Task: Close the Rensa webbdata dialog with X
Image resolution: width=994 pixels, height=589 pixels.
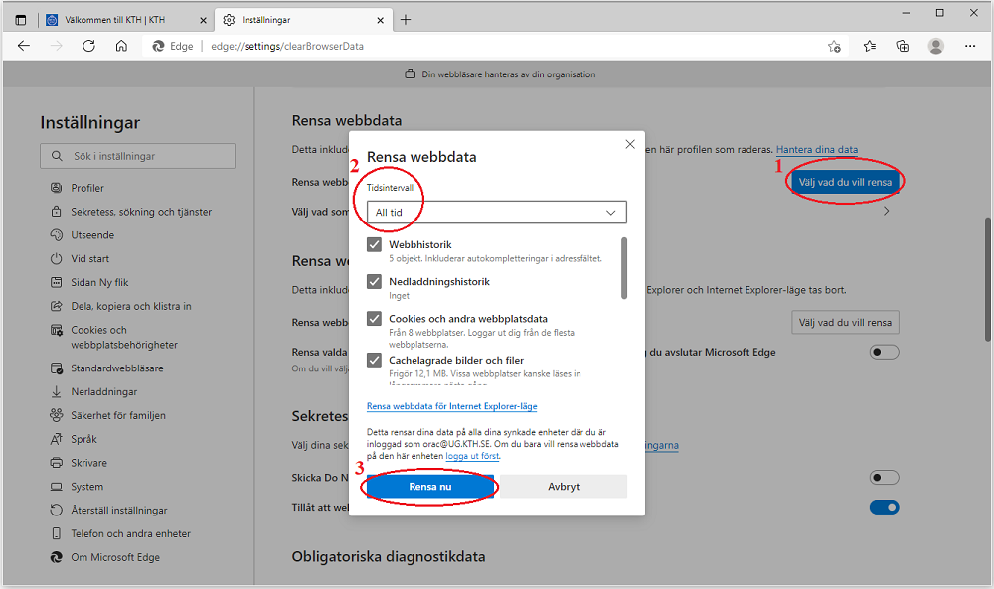Action: (629, 145)
